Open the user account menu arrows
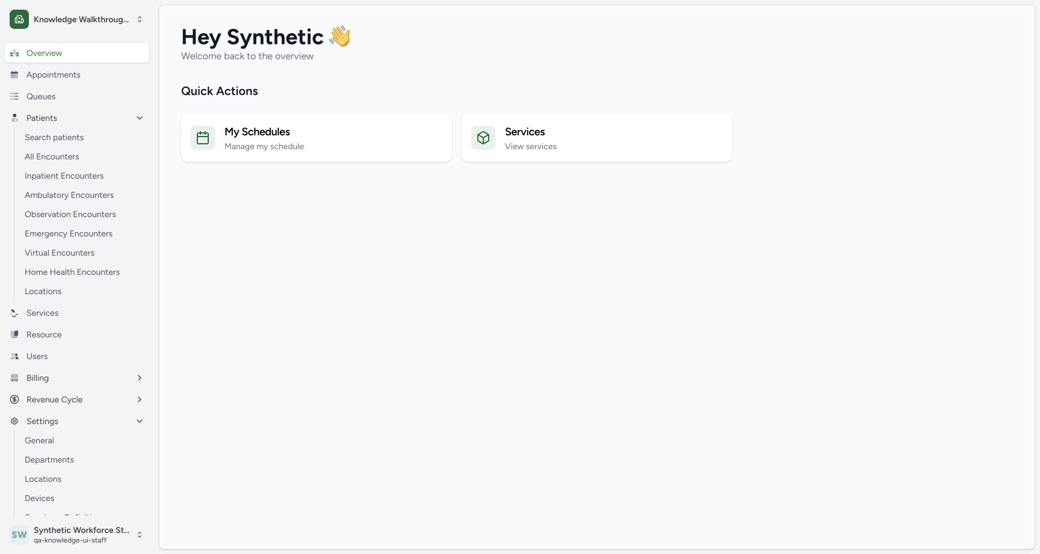 [x=140, y=535]
